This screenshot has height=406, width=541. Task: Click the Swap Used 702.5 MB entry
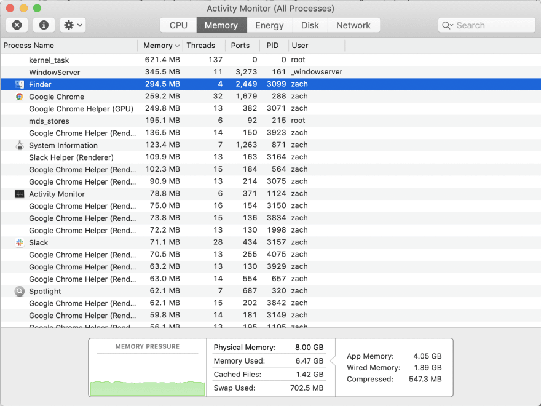(x=269, y=388)
